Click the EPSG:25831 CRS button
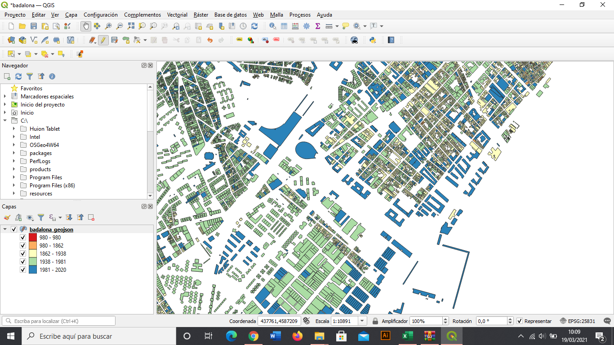Viewport: 614px width, 345px height. (578, 321)
